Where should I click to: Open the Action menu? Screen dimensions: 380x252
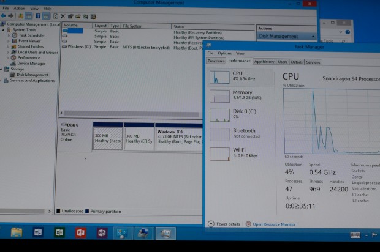(20, 8)
